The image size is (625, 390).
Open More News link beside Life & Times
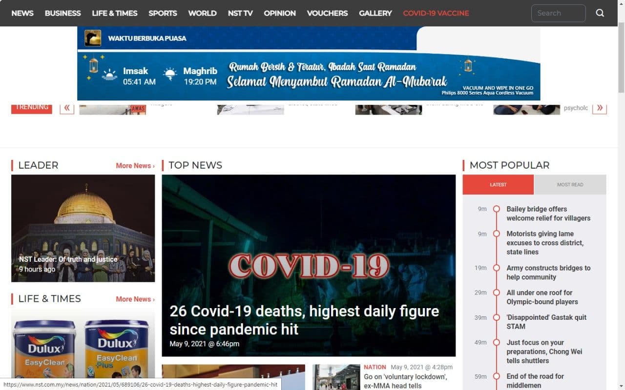[135, 299]
